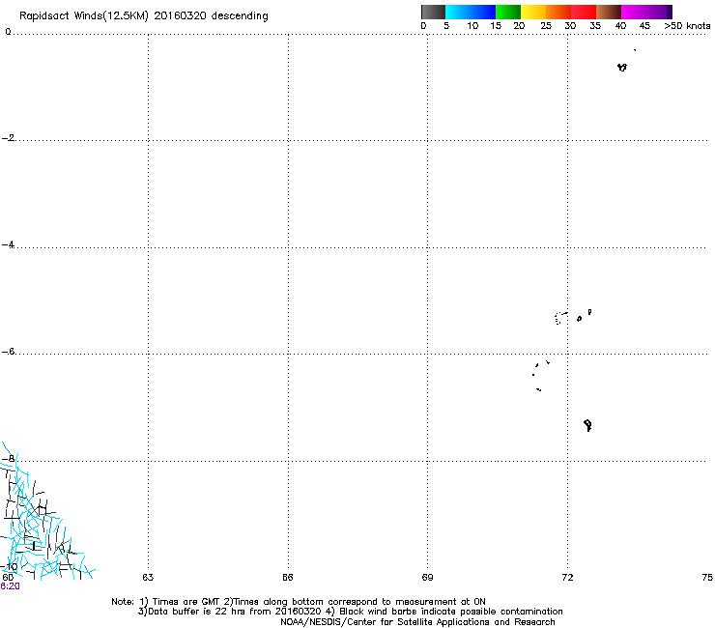
Task: Click the yellow 20-25 knots legend color
Action: [x=533, y=12]
